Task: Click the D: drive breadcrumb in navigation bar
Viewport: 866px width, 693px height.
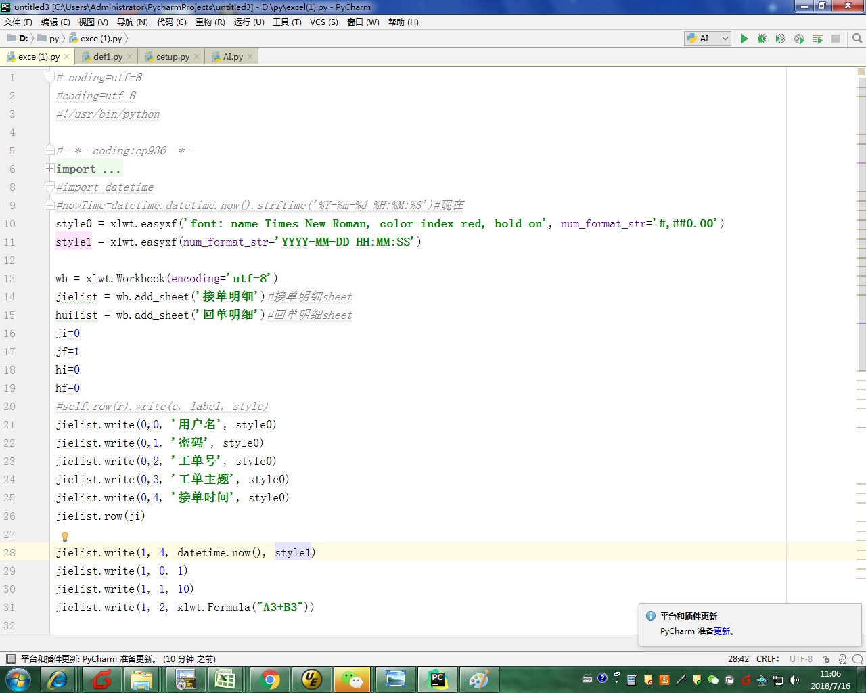Action: [18, 39]
